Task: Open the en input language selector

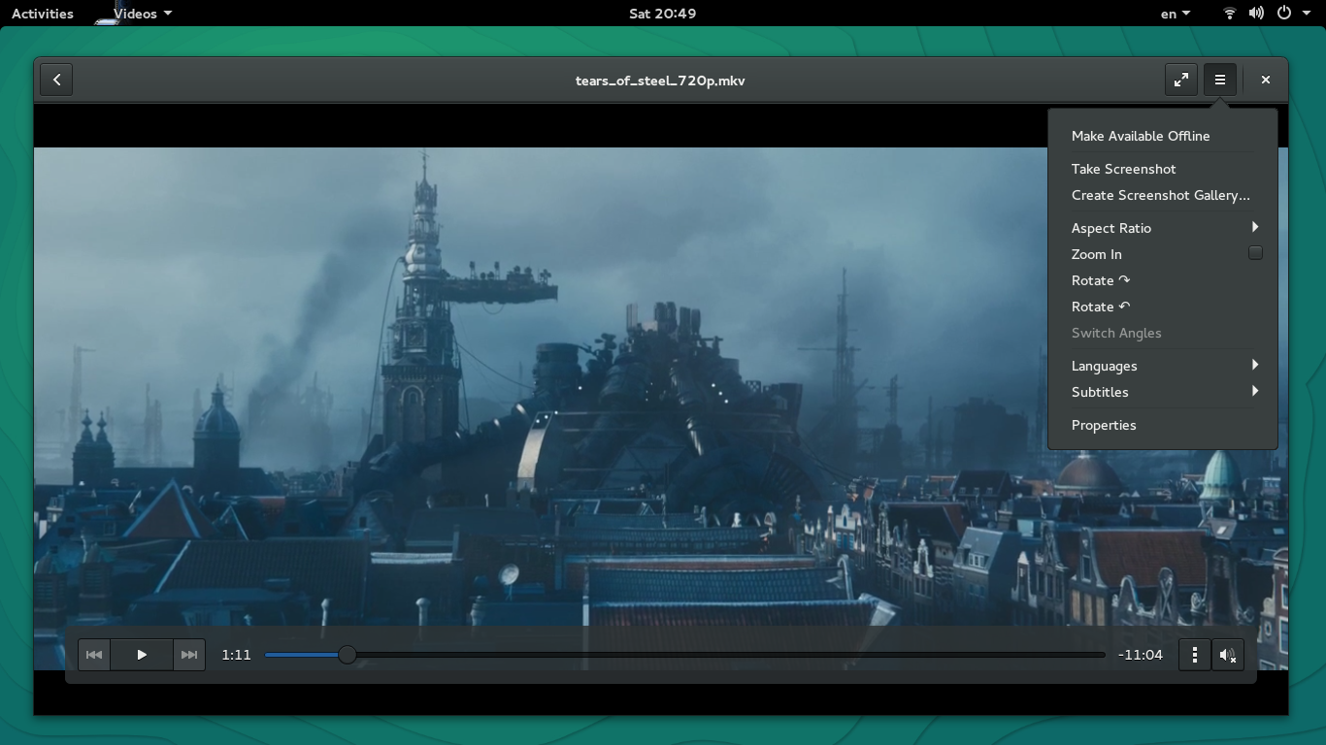Action: tap(1176, 14)
